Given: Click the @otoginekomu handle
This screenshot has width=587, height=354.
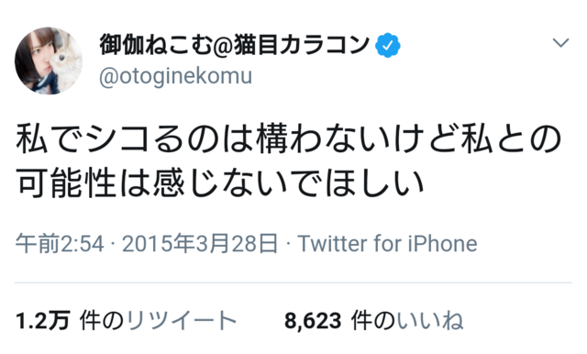Looking at the screenshot, I should 175,76.
